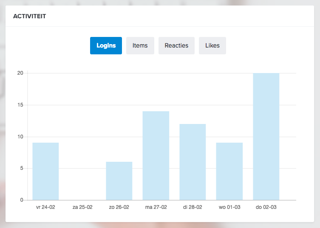Click the y-axis value 10

pyautogui.click(x=20, y=137)
